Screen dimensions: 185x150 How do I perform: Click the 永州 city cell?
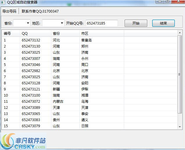click(85, 59)
